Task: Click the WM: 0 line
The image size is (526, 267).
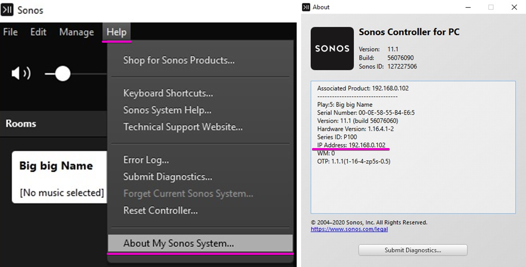Action: coord(326,153)
